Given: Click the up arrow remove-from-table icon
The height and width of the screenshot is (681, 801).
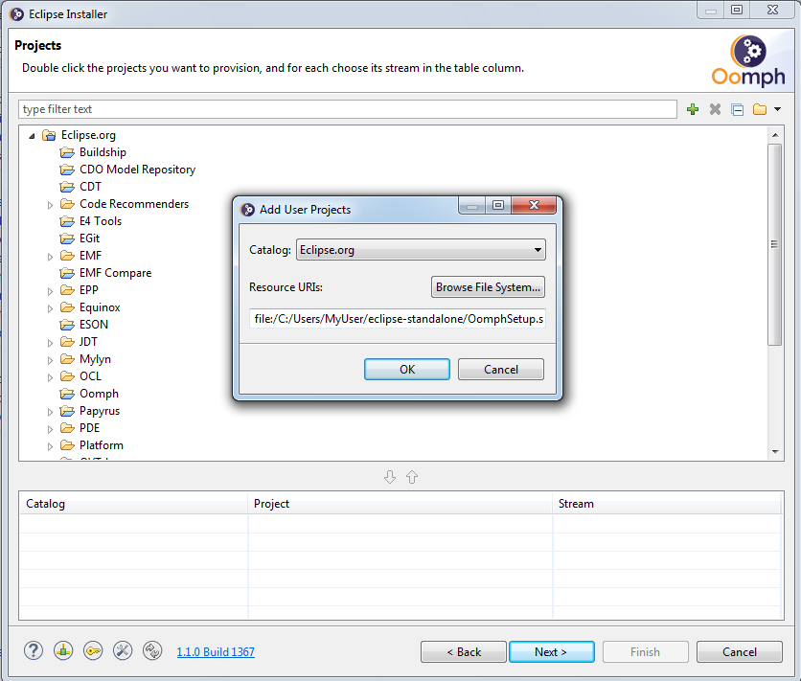Looking at the screenshot, I should [x=412, y=477].
